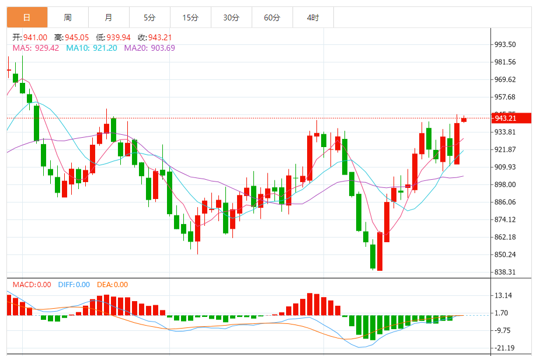Switch to the 月 monthly tab
The width and height of the screenshot is (536, 356).
tap(109, 18)
